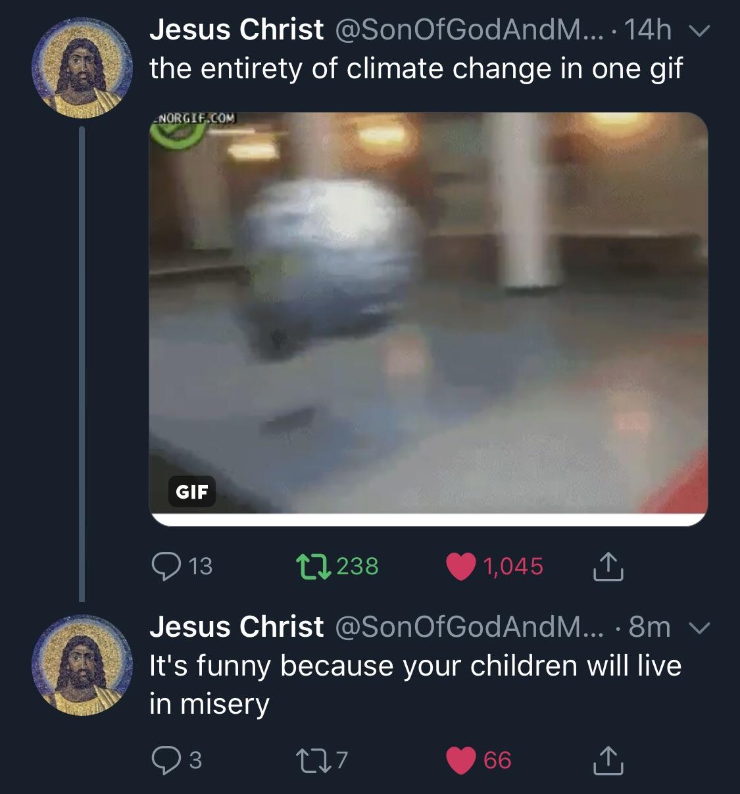
Task: Open the top Jesus Christ profile avatar
Action: point(79,66)
